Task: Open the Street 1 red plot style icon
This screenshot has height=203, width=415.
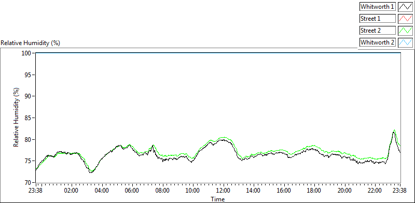Action: tap(405, 19)
